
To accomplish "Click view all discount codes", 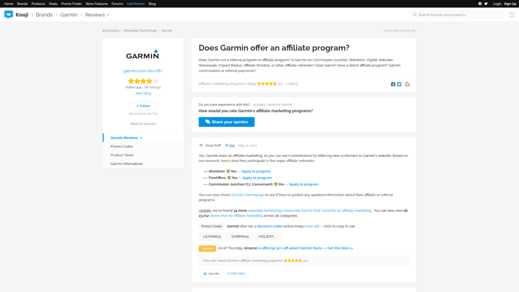I will pyautogui.click(x=312, y=226).
